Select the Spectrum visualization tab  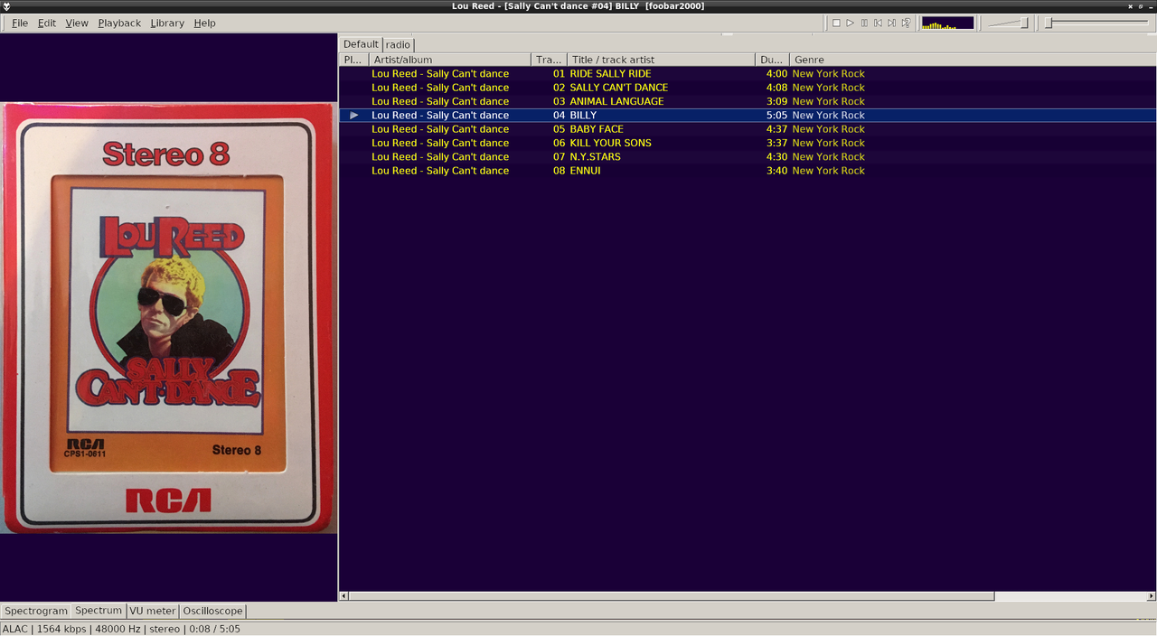click(99, 611)
